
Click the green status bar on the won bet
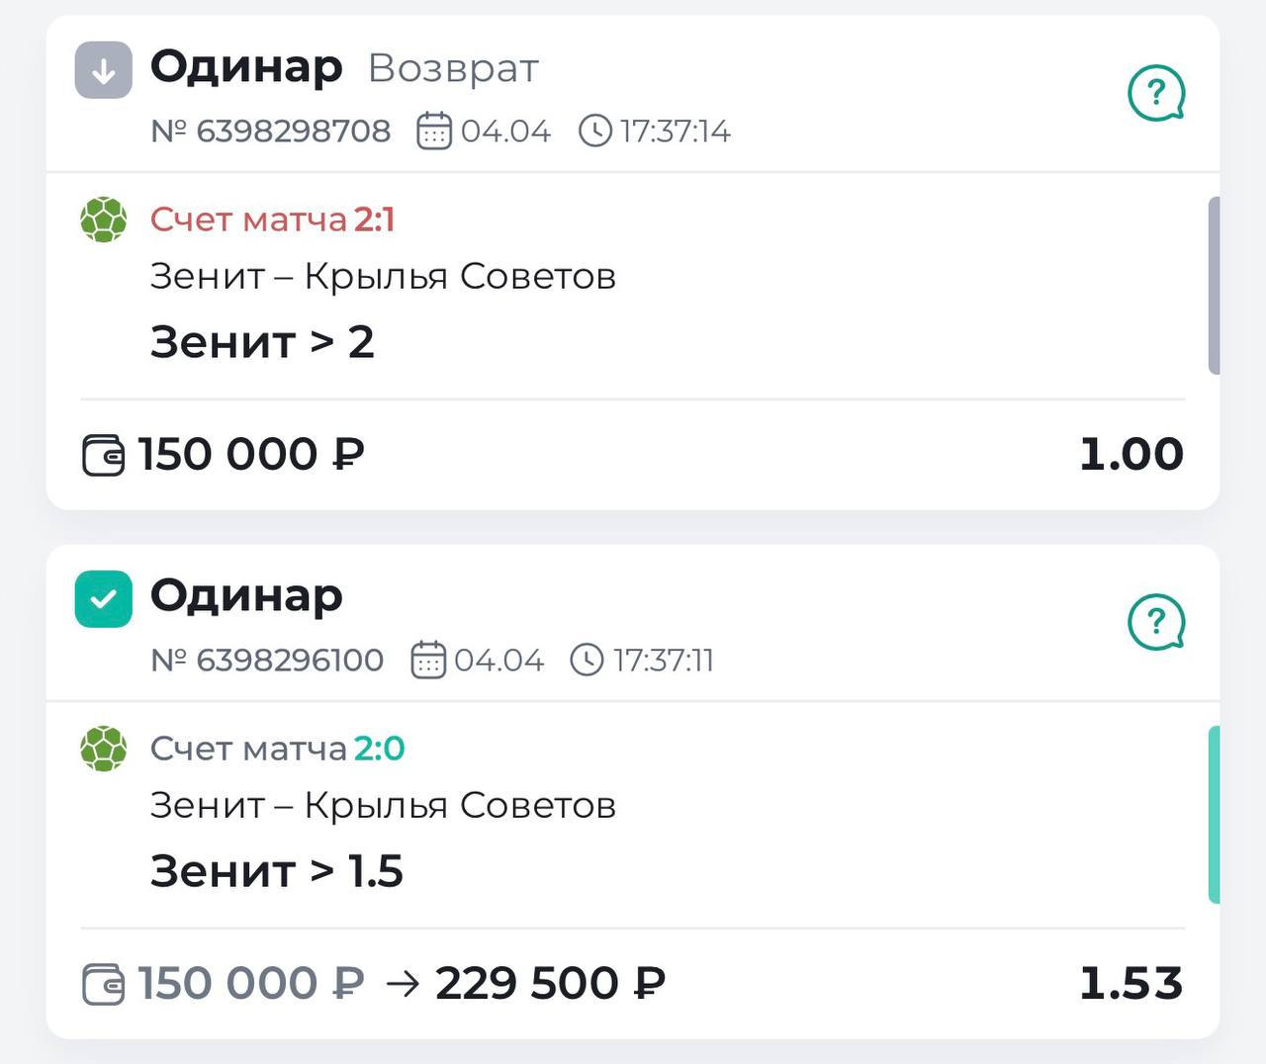(x=1214, y=814)
